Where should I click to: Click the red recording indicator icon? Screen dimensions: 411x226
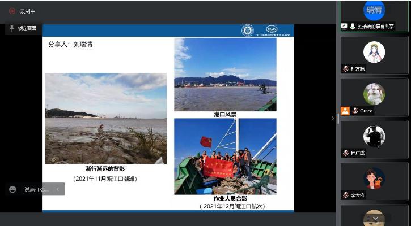click(12, 11)
